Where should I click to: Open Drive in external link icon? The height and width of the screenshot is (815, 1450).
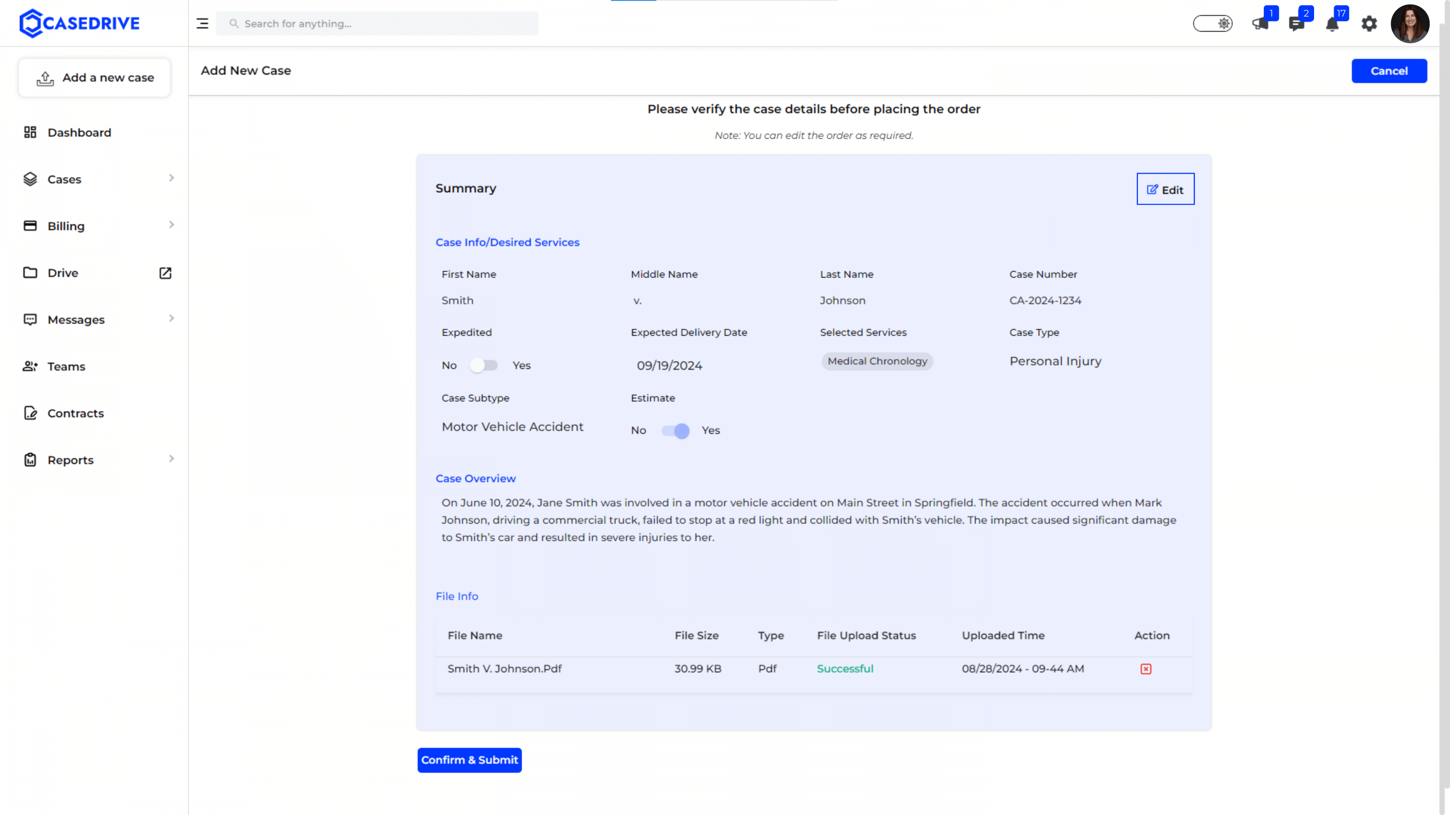click(x=165, y=273)
